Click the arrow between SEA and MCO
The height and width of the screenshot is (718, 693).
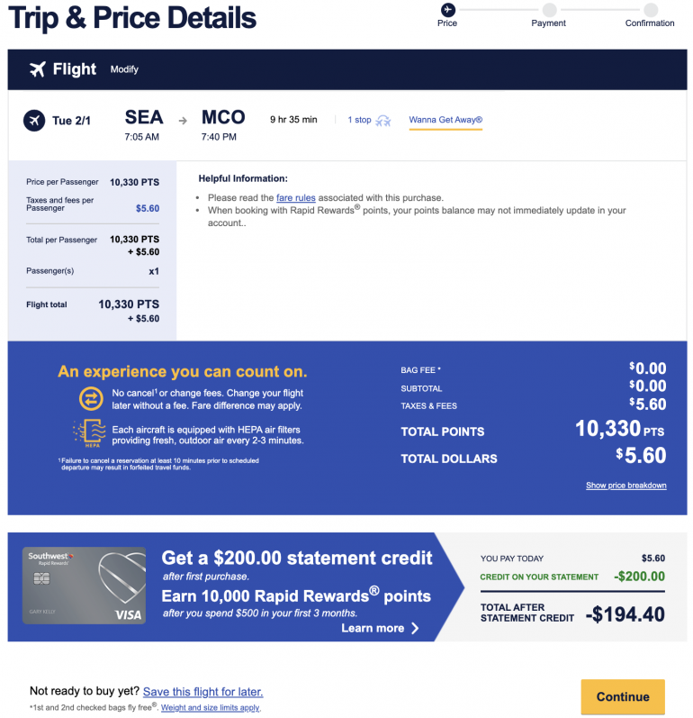tap(183, 120)
